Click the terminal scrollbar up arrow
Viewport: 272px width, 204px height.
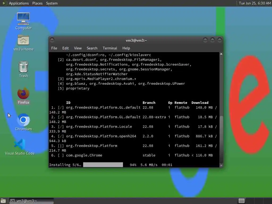221,54
